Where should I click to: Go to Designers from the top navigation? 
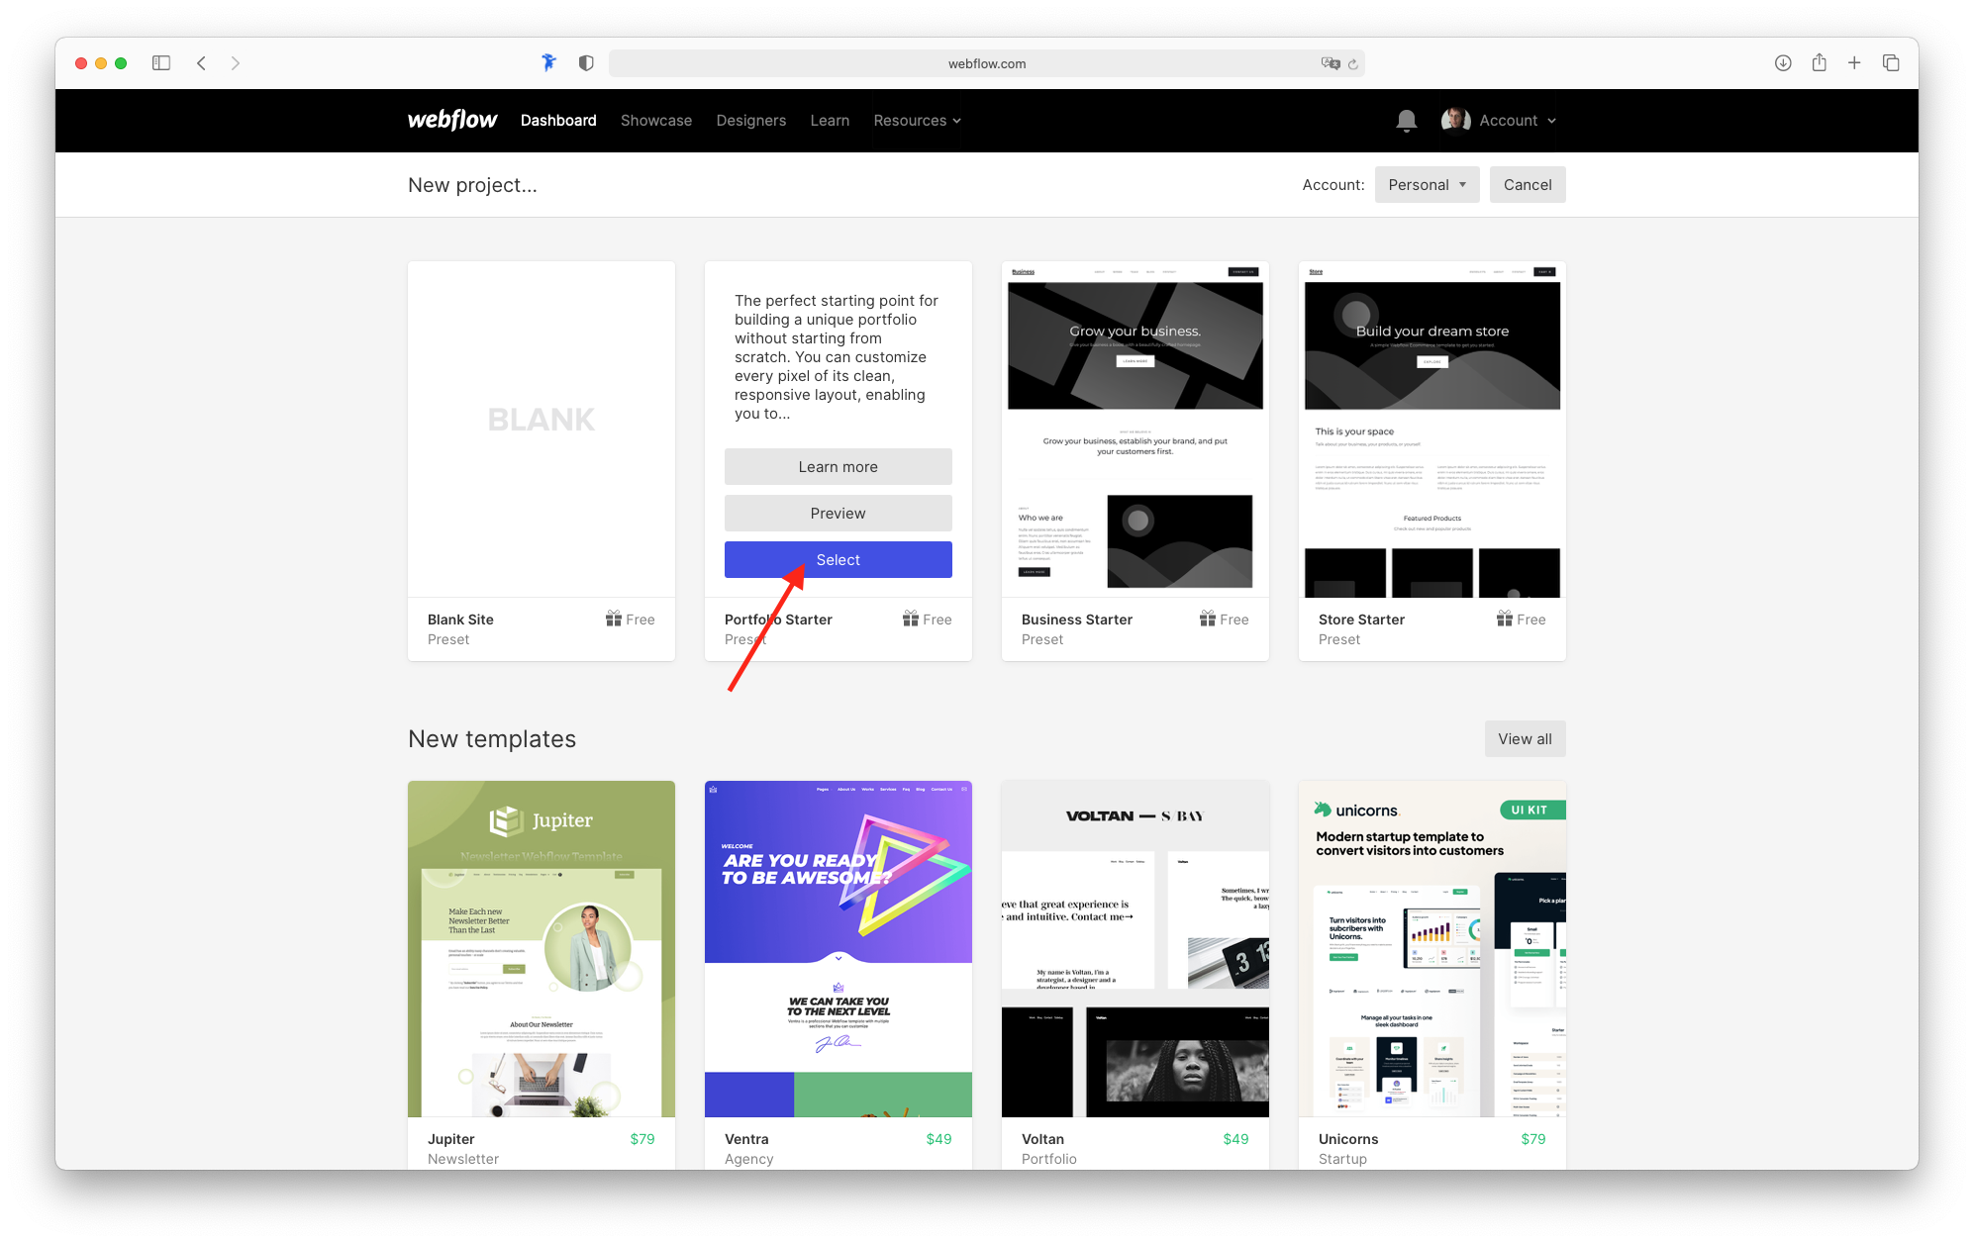750,120
